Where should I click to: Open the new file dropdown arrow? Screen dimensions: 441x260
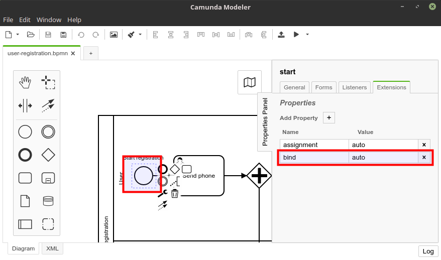[x=18, y=35]
